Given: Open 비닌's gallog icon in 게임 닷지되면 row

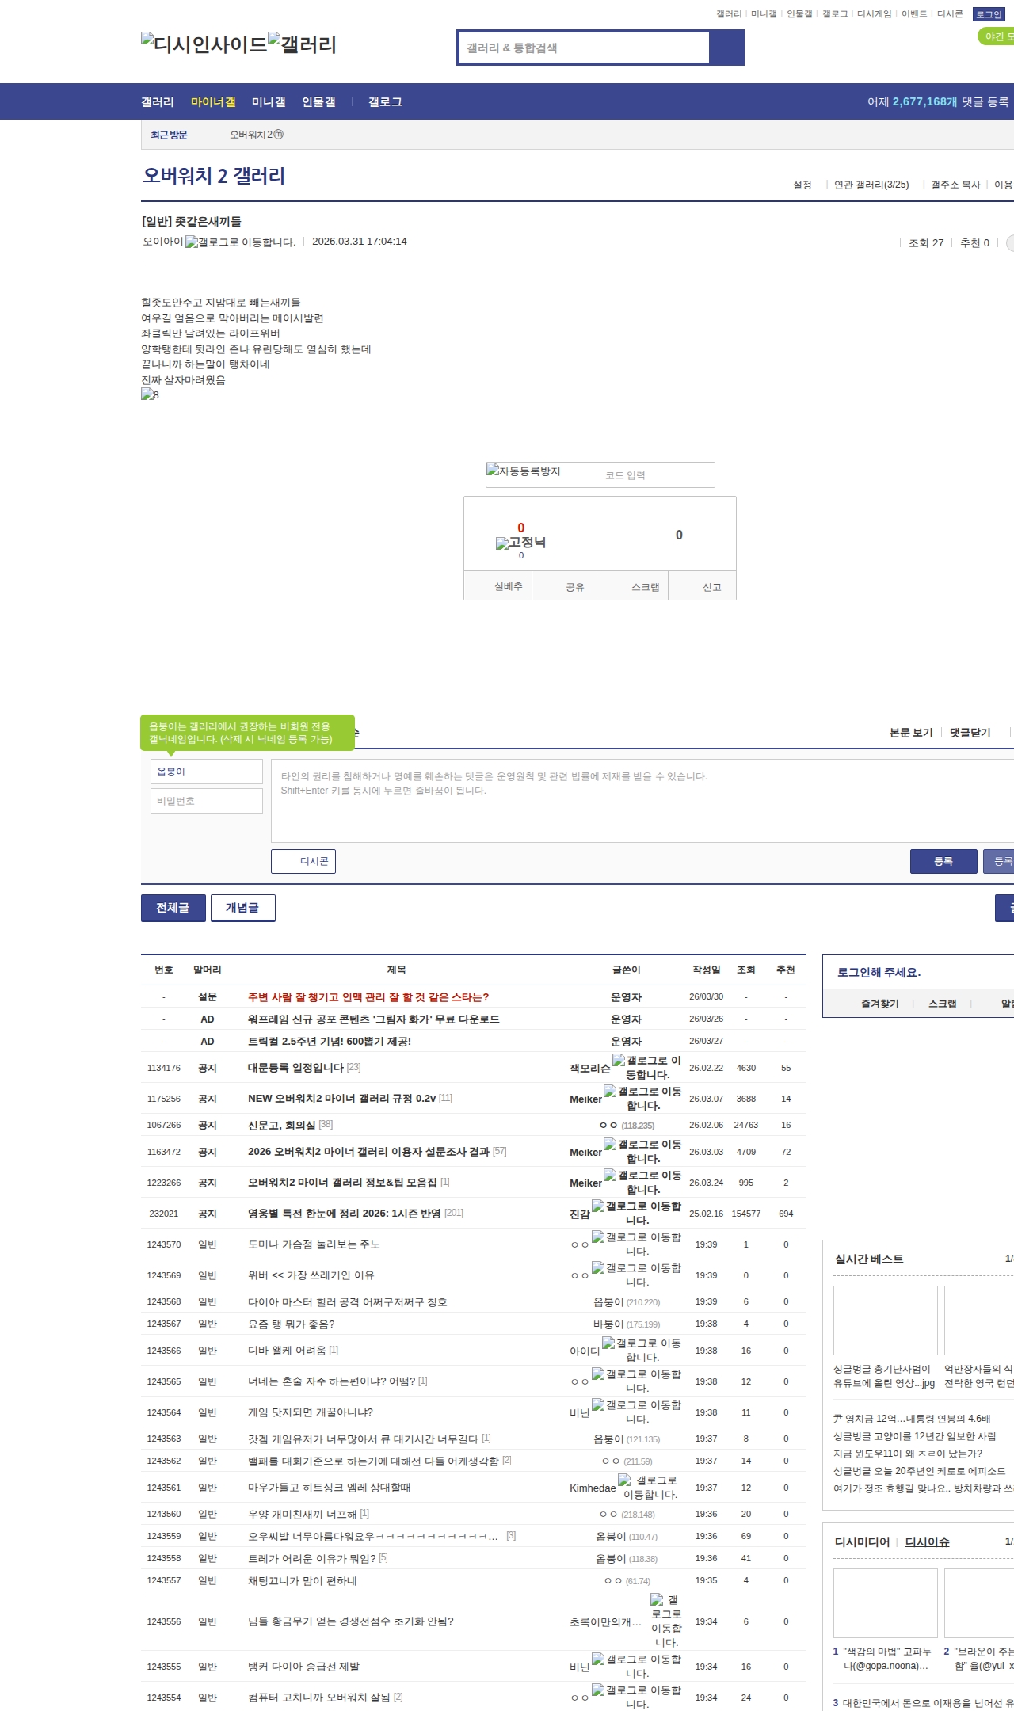Looking at the screenshot, I should [637, 1412].
